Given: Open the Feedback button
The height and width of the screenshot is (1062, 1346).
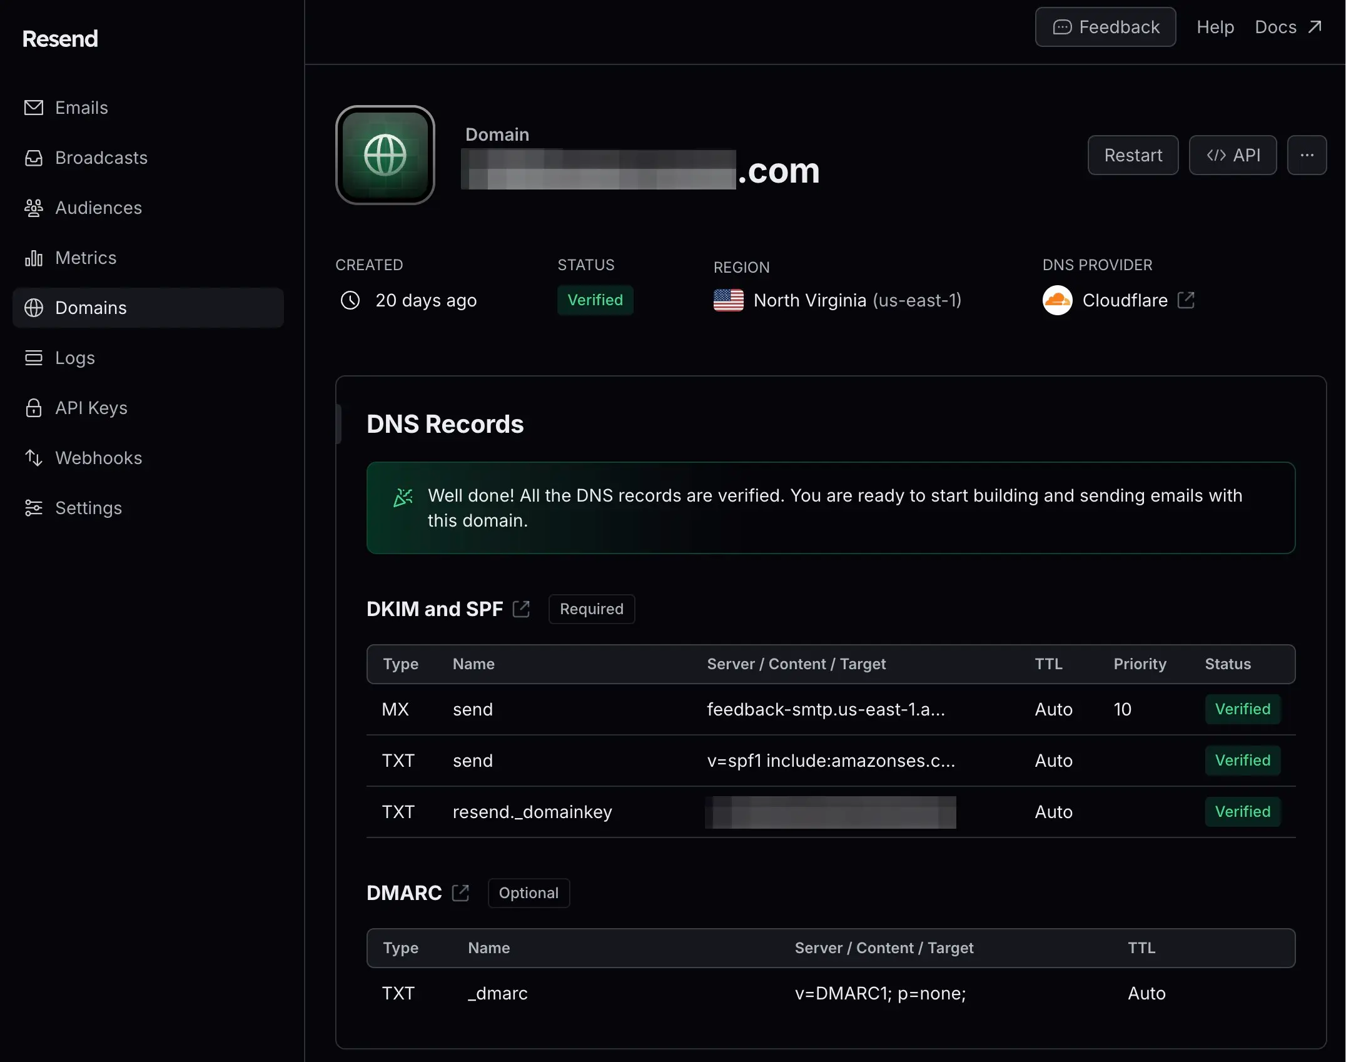Looking at the screenshot, I should point(1105,27).
